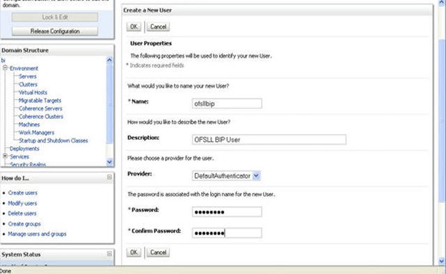The image size is (446, 274).
Task: Open the Modify users help link
Action: pyautogui.click(x=22, y=203)
